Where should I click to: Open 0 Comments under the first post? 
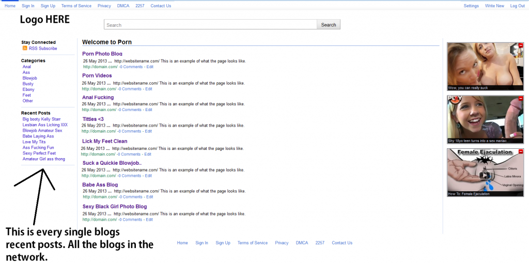pos(131,67)
